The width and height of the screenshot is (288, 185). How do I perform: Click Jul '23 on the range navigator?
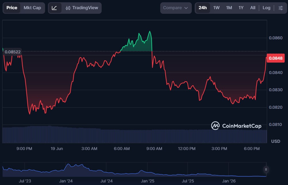25,181
